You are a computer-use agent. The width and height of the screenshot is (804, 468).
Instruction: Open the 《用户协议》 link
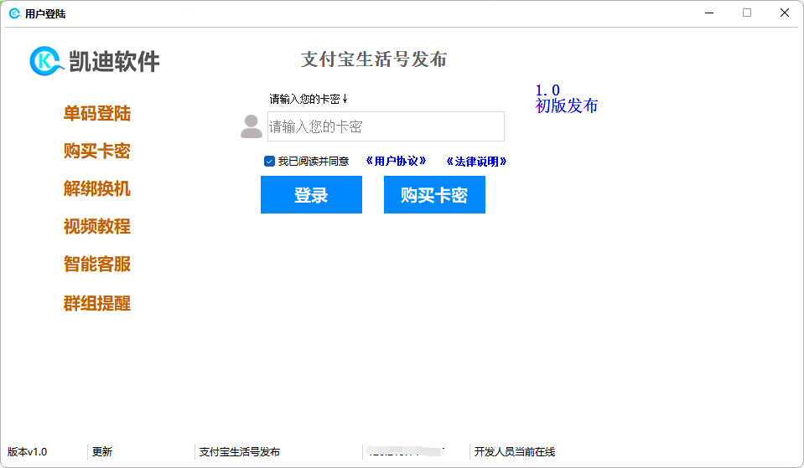396,162
